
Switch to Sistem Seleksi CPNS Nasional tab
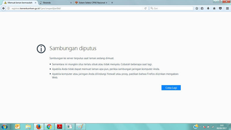coord(90,3)
